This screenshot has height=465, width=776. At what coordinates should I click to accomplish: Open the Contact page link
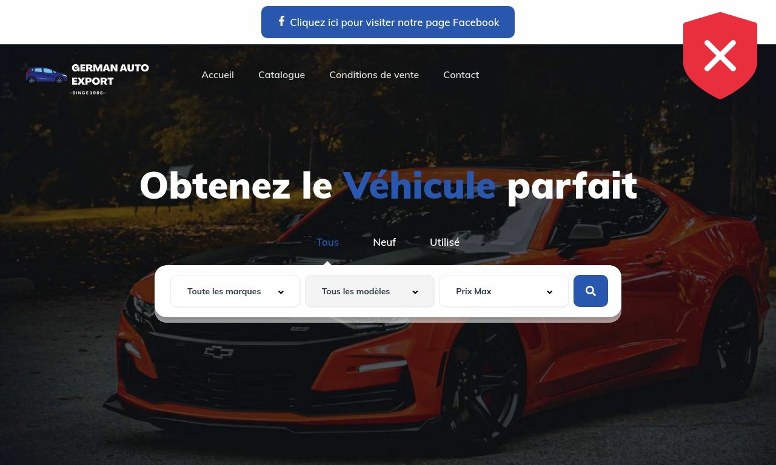point(461,74)
